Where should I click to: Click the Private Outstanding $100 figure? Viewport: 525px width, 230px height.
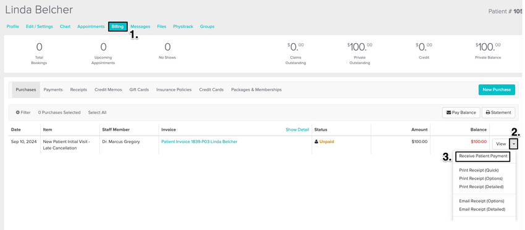[359, 47]
